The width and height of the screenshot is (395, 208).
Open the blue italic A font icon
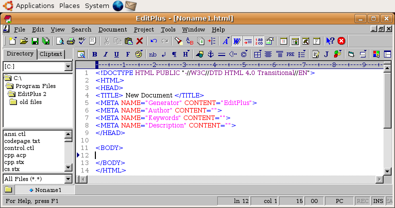click(x=226, y=41)
